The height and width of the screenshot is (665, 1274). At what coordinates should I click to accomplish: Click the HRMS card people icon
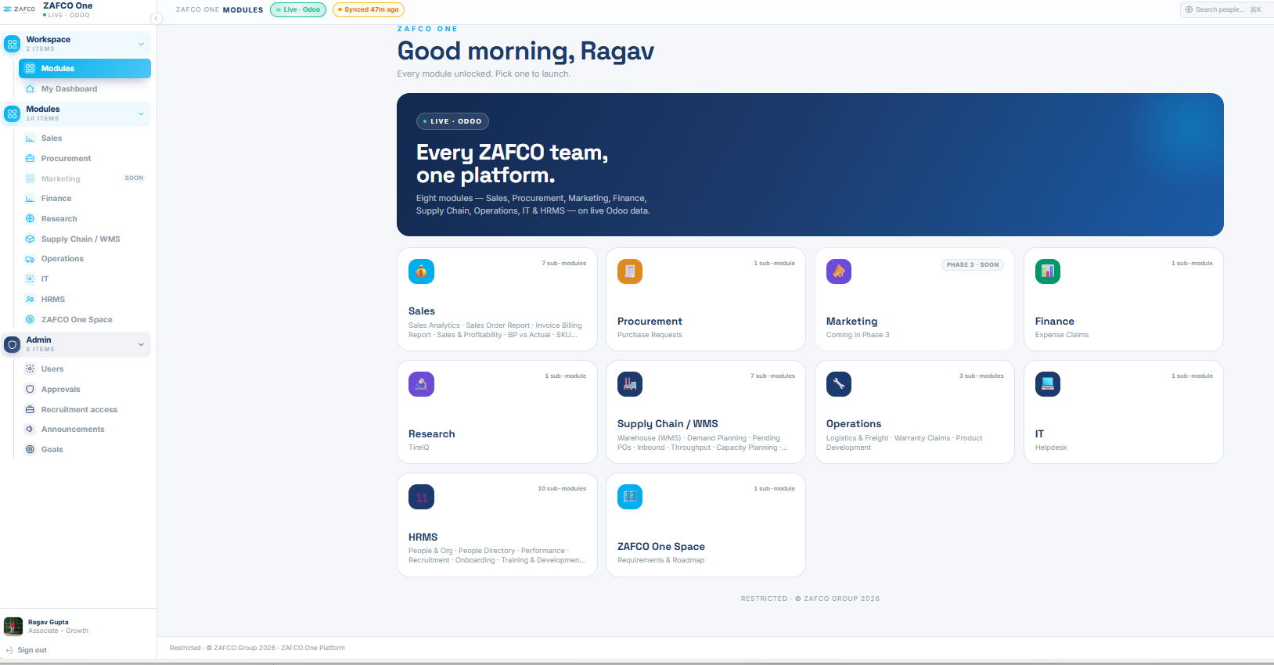point(421,497)
